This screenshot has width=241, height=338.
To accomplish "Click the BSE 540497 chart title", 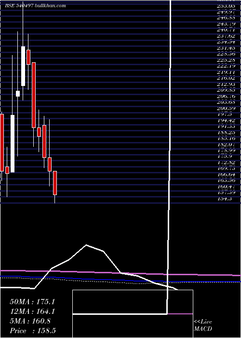I will (x=35, y=6).
